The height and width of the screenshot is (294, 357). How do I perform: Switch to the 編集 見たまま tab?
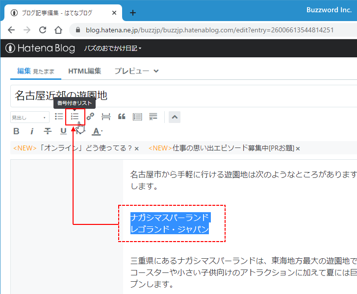[36, 71]
